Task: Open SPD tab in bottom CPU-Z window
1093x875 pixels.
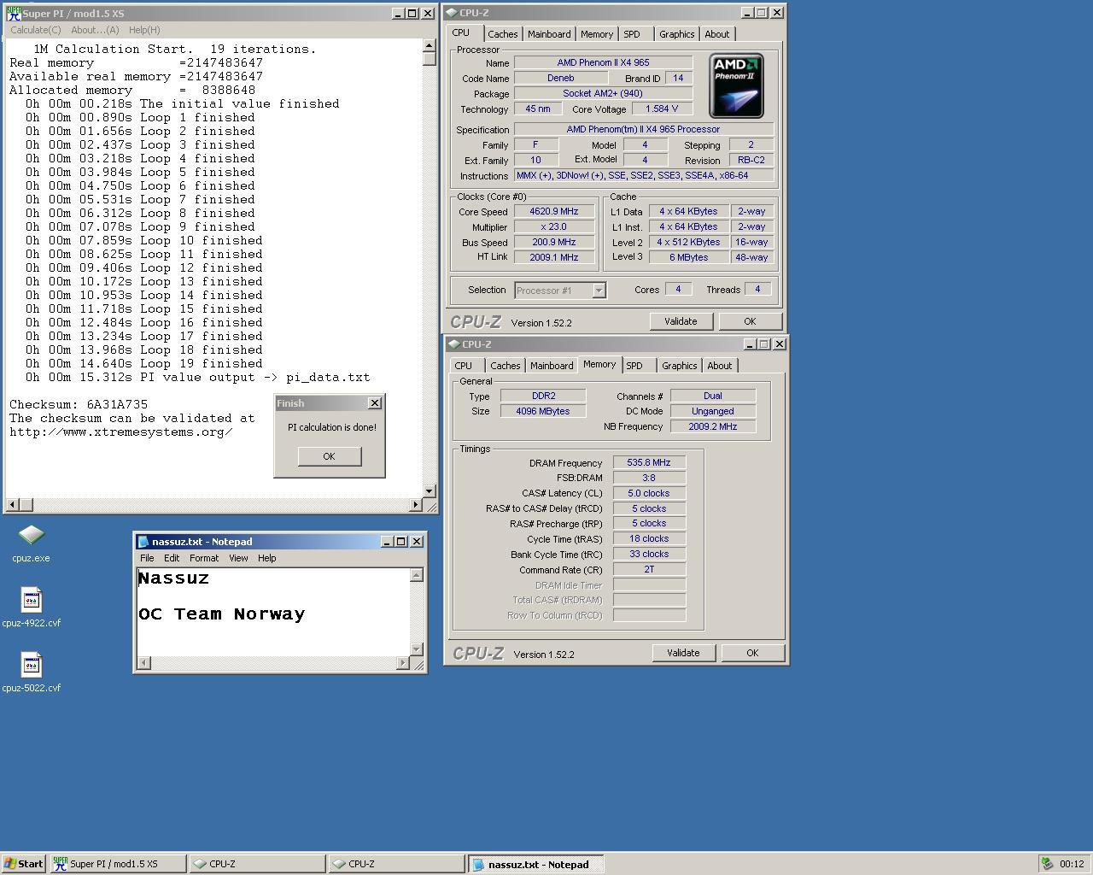Action: pyautogui.click(x=634, y=366)
